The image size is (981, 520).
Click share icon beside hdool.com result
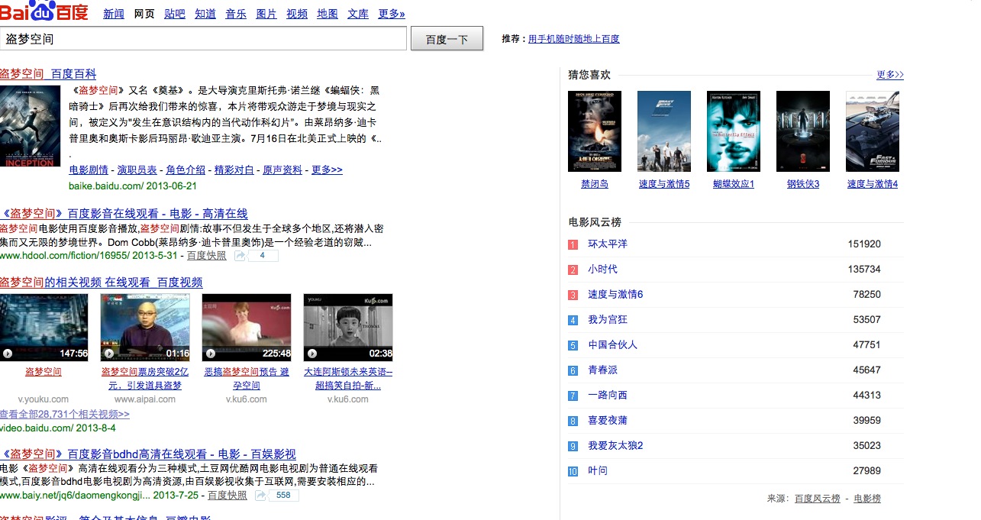tap(240, 256)
